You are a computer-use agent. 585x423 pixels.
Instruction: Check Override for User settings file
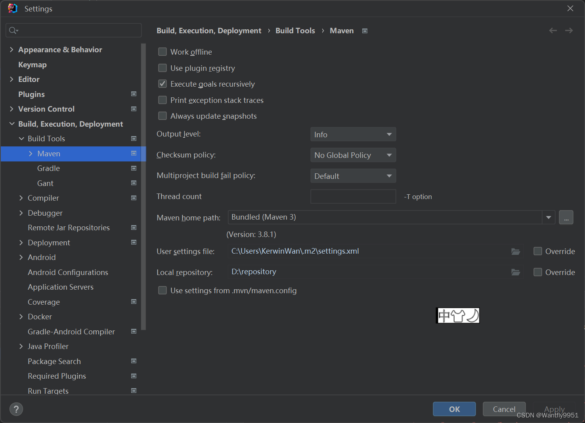coord(538,251)
